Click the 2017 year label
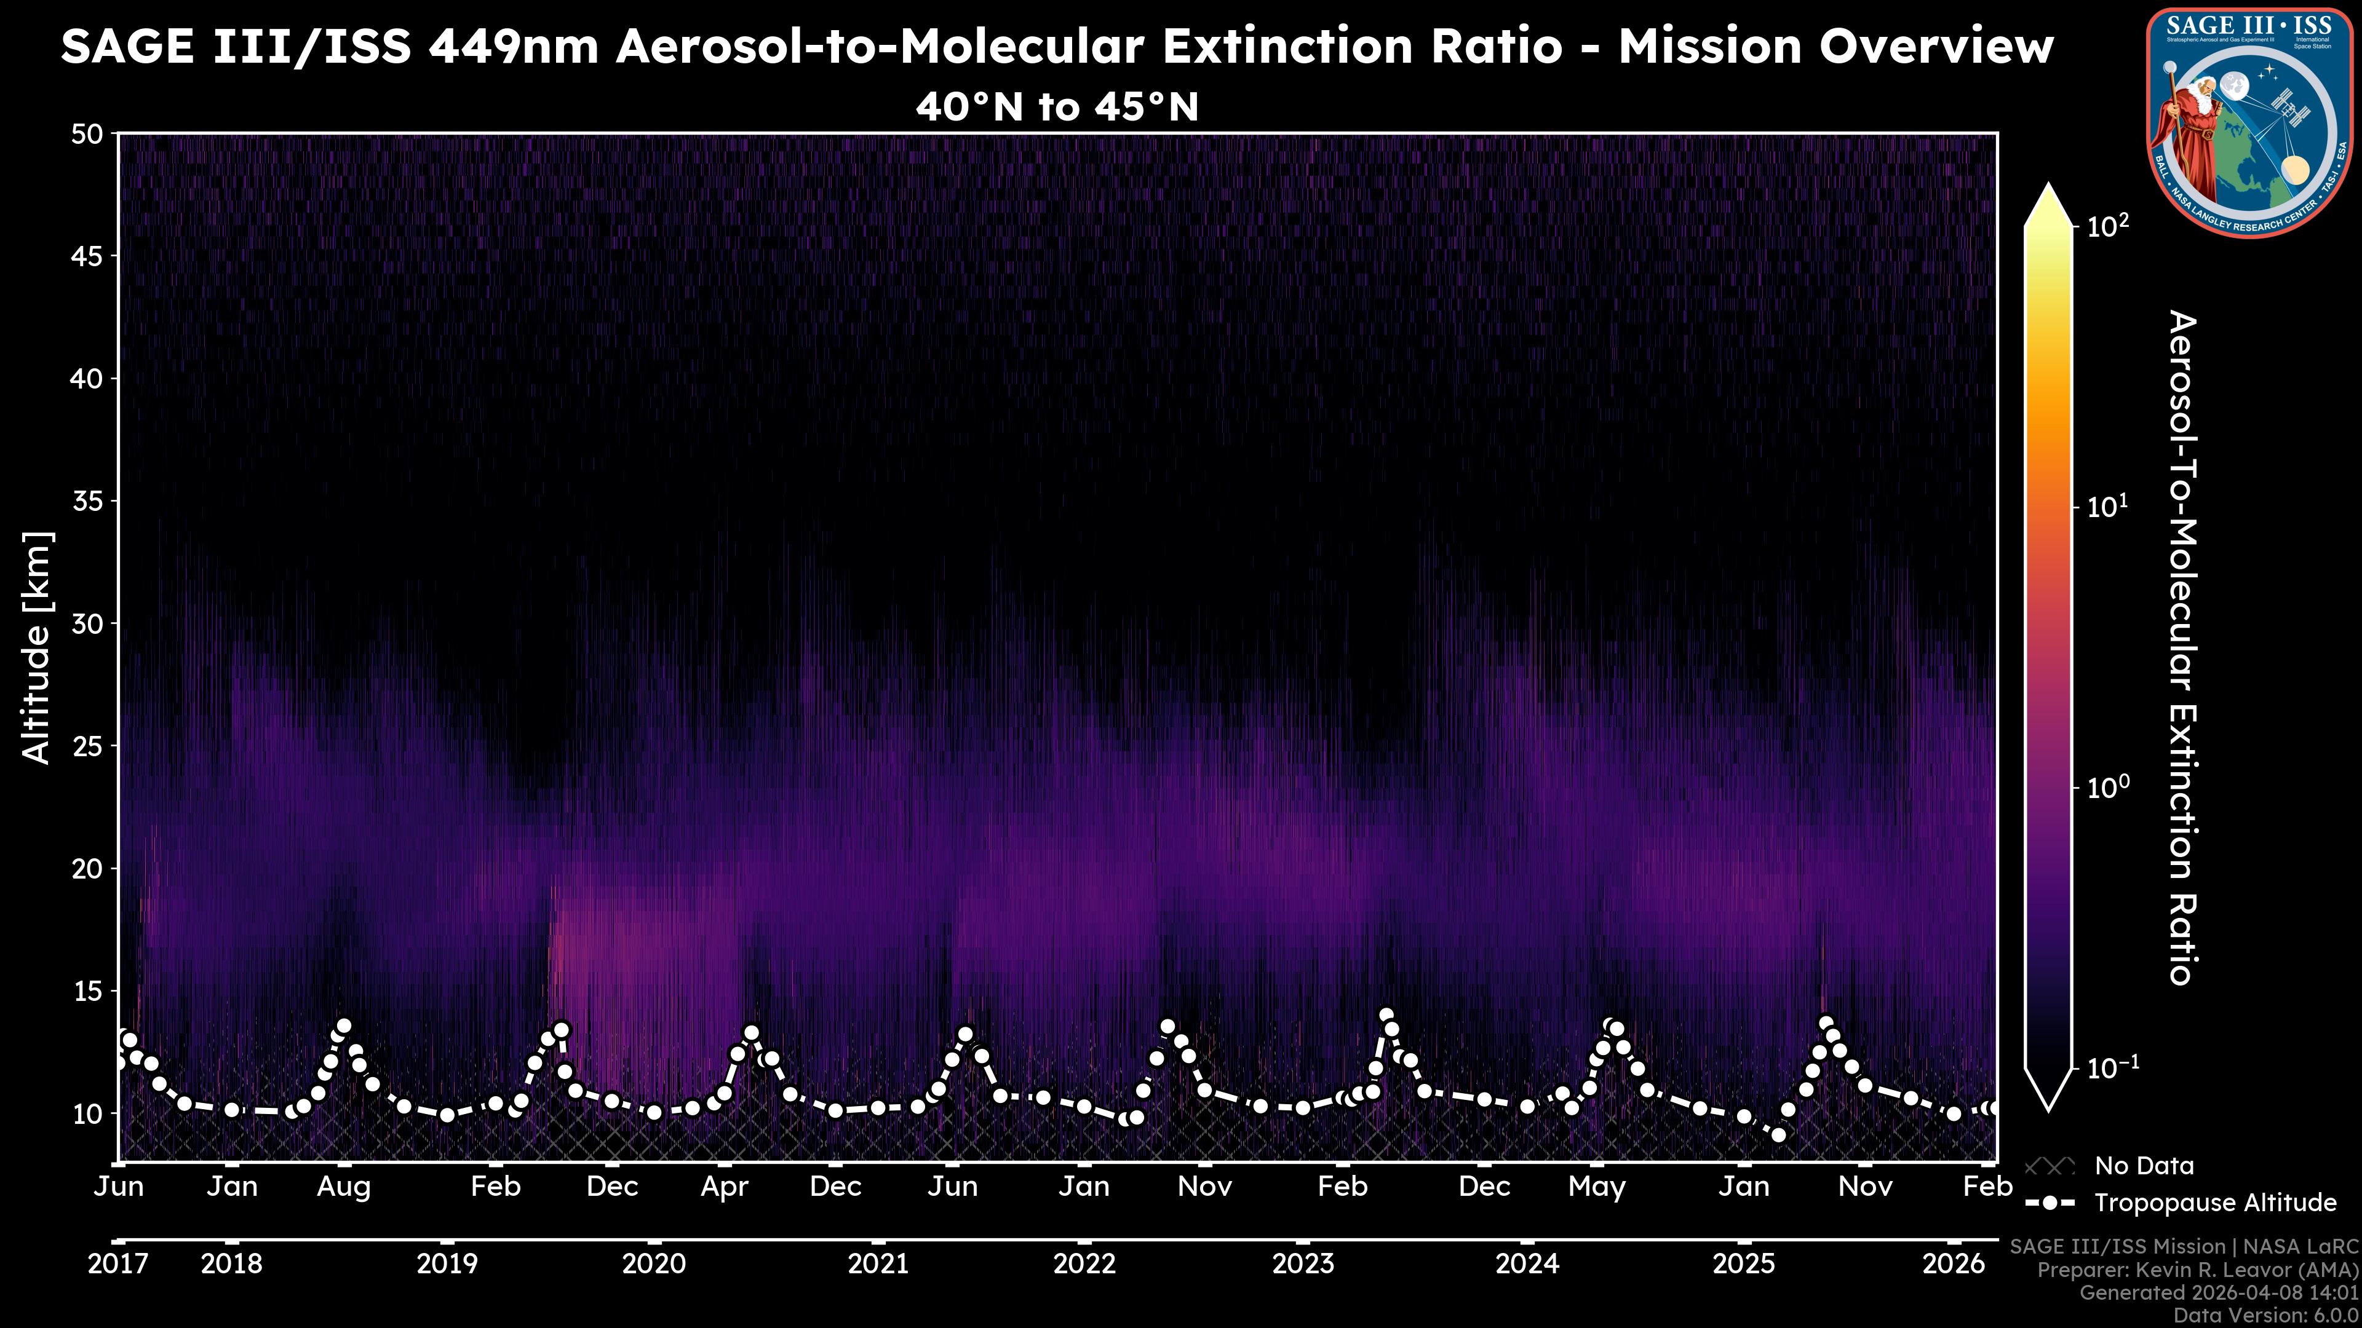The height and width of the screenshot is (1328, 2362). tap(117, 1264)
